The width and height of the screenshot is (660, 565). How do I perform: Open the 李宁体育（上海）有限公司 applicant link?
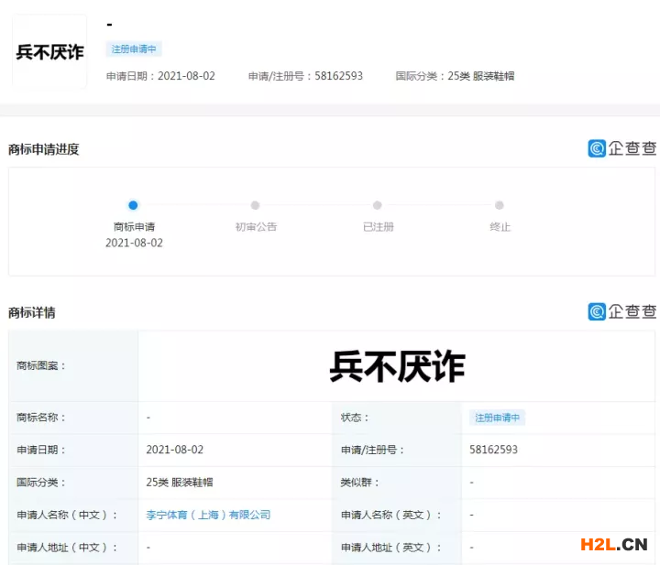[208, 515]
